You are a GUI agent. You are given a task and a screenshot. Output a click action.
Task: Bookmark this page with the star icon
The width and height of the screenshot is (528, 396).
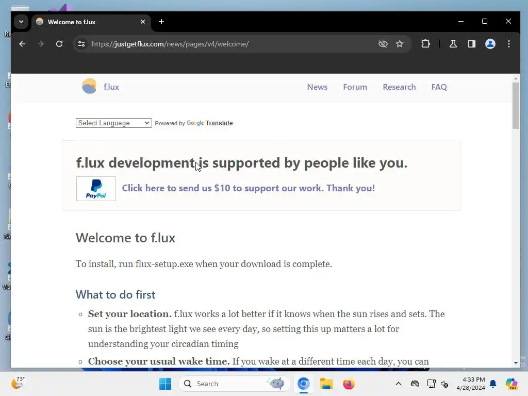point(400,44)
